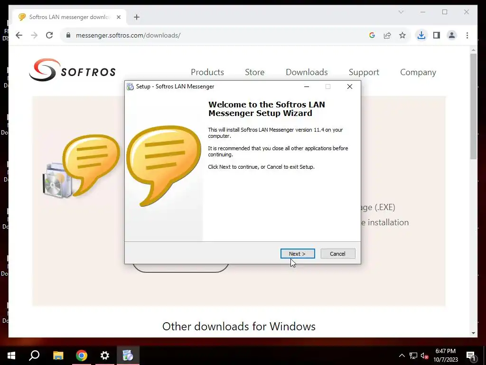Bookmark this page with the star icon

point(402,35)
